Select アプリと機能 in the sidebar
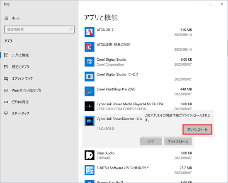Viewport: 228px width, 183px height. point(20,55)
